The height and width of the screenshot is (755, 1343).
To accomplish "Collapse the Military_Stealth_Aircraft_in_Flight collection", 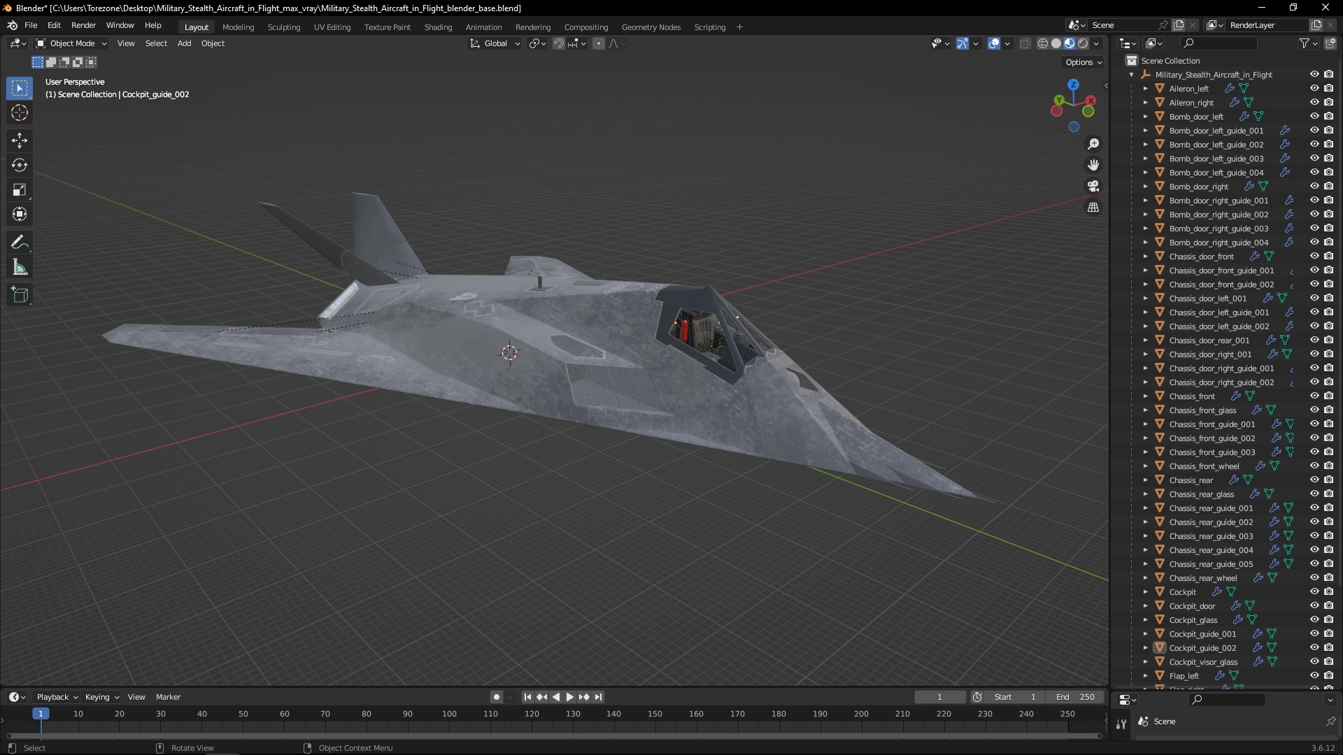I will click(1132, 75).
